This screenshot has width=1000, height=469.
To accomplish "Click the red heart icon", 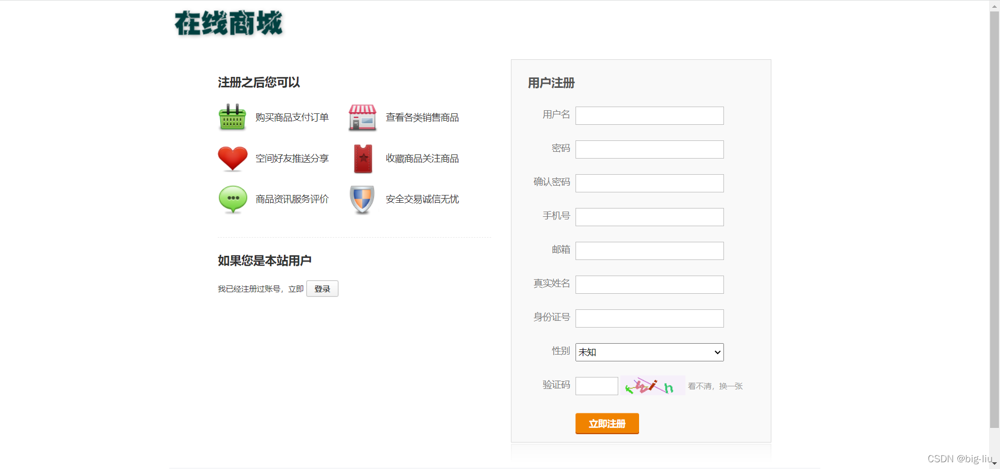I will [x=232, y=159].
